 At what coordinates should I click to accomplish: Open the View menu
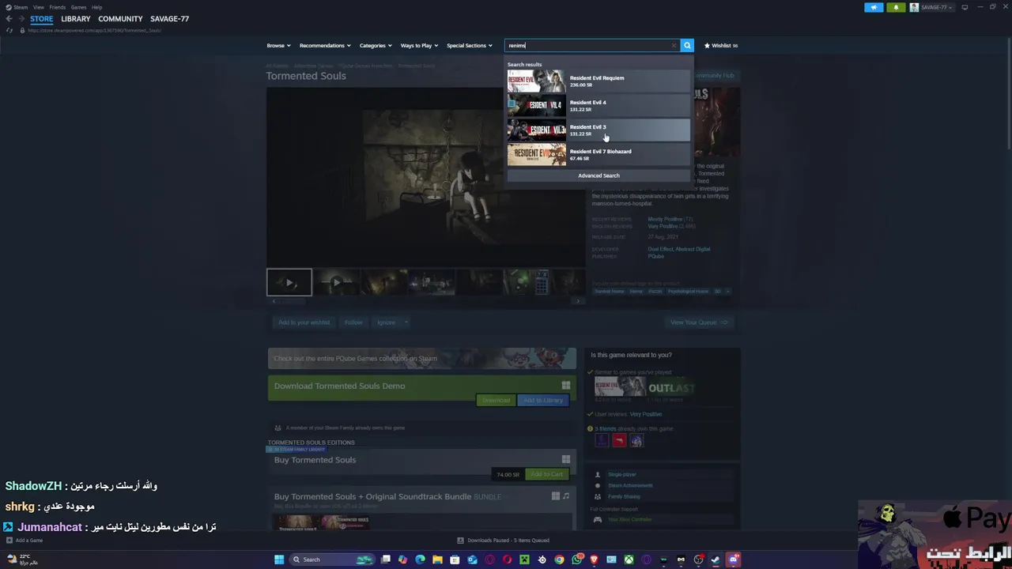click(38, 7)
